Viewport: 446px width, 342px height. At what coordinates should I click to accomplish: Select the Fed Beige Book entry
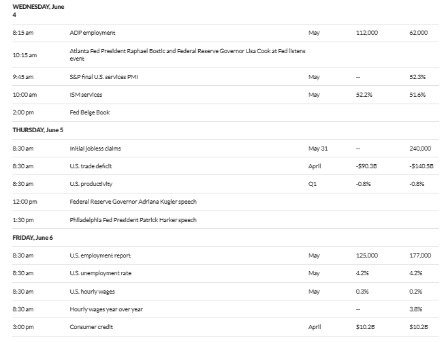point(90,112)
